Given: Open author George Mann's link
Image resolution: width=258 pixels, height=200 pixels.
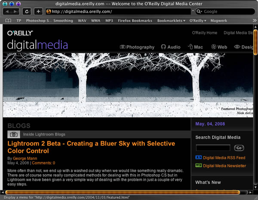Looking at the screenshot, I should coord(25,158).
